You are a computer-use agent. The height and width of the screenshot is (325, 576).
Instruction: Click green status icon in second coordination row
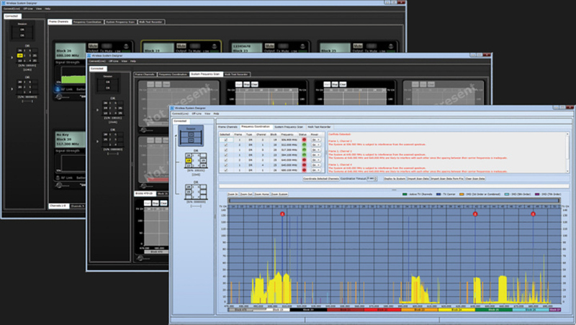click(x=304, y=145)
